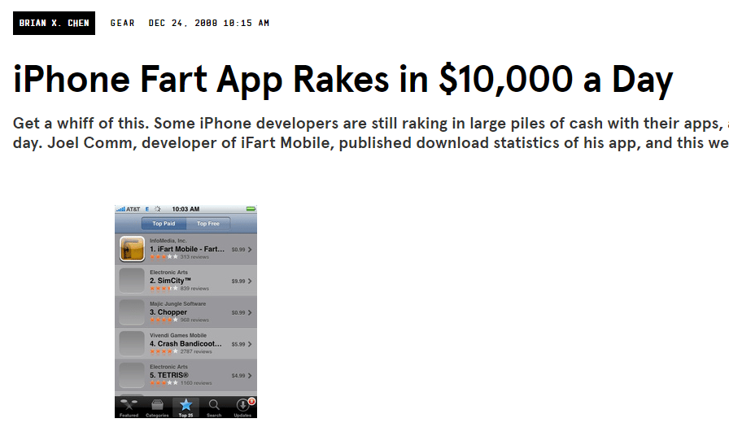Click 10:03 AM clock in phone image
Image resolution: width=729 pixels, height=423 pixels.
(x=186, y=209)
